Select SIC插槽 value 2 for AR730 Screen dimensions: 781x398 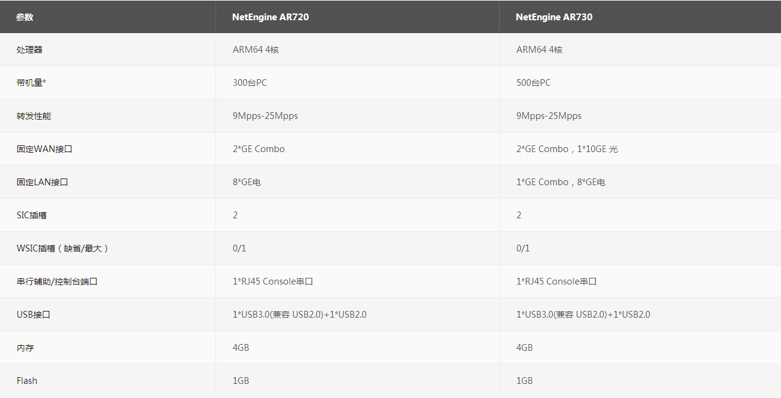click(519, 215)
